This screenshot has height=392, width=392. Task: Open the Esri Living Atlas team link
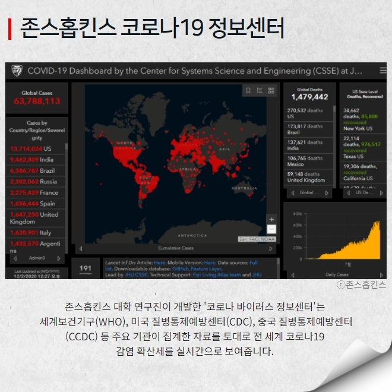(x=217, y=275)
